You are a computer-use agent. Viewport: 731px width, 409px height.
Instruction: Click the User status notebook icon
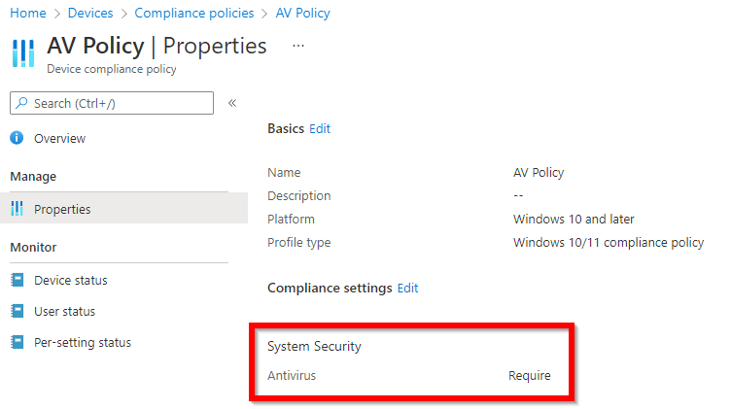tap(17, 311)
